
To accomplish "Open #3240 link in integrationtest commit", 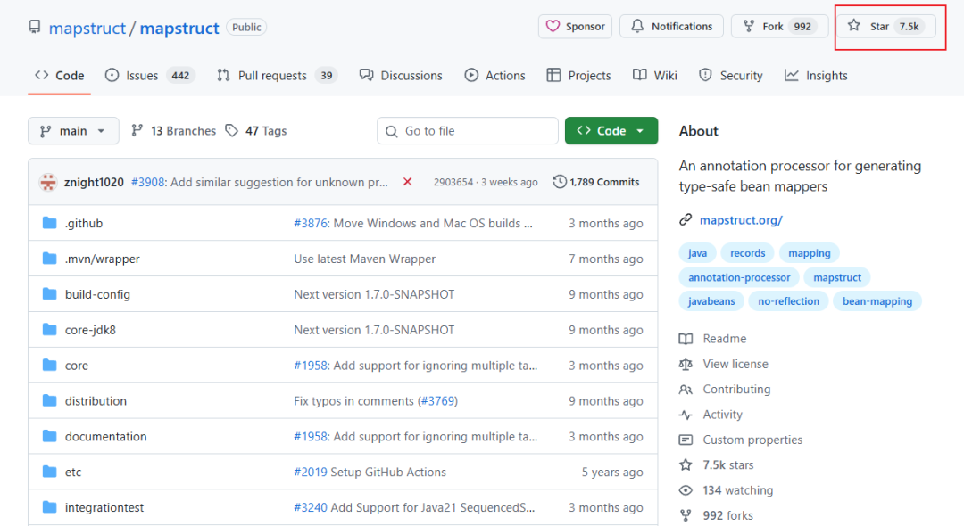I will 311,507.
